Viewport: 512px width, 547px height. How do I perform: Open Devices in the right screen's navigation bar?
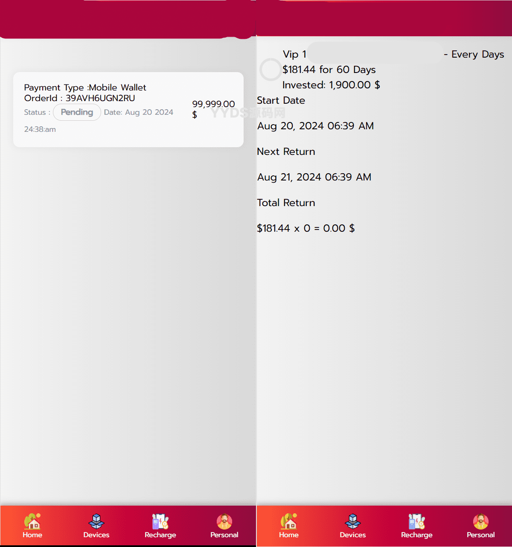tap(353, 525)
